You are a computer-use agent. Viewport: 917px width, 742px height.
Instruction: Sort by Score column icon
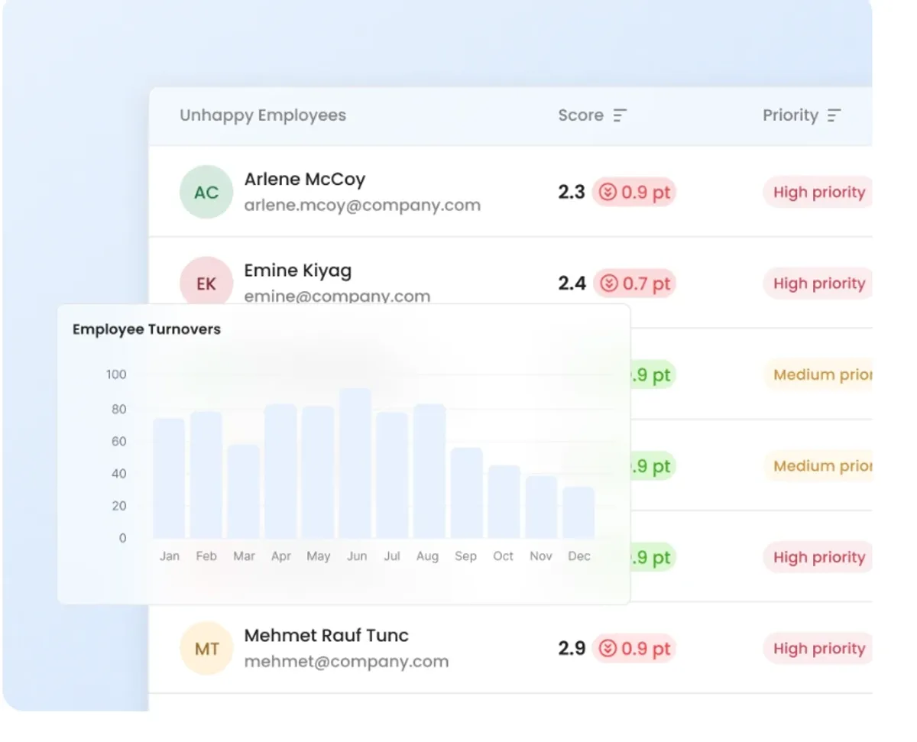click(x=620, y=115)
